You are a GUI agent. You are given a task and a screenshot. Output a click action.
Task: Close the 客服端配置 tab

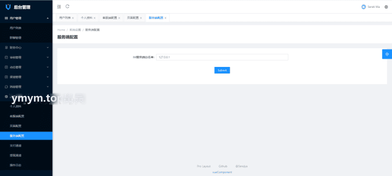click(x=119, y=18)
